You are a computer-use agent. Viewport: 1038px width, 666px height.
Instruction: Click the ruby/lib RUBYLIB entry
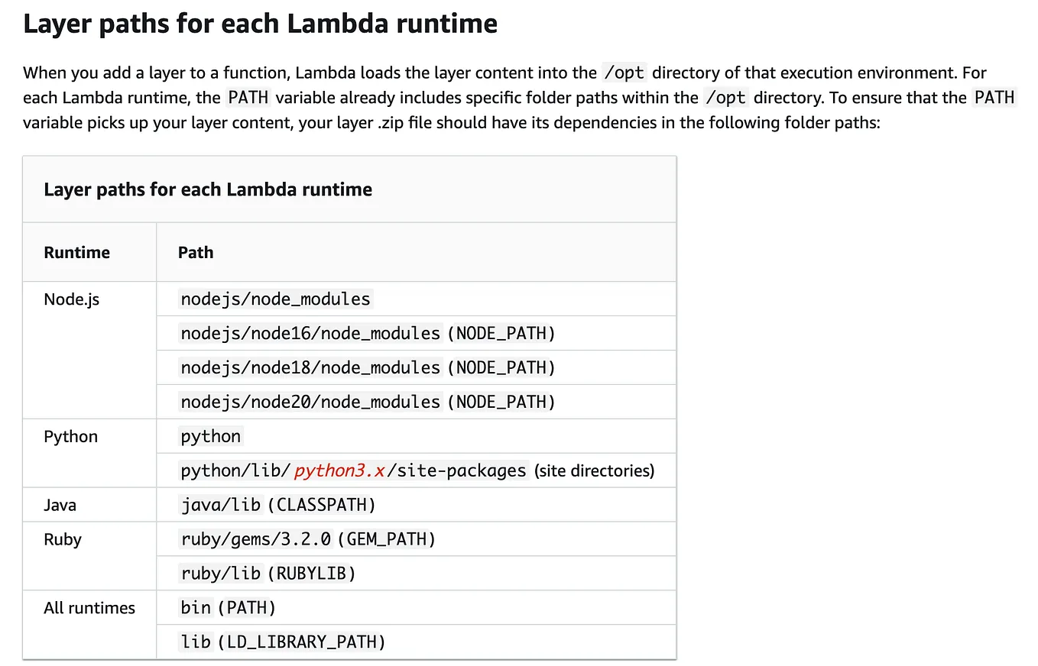pos(268,573)
